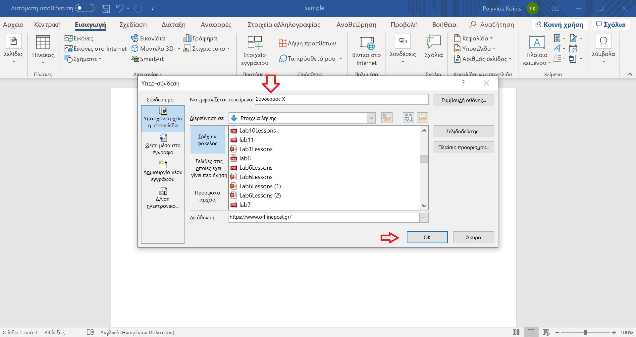The width and height of the screenshot is (636, 337).
Task: Confirm hyperlink with OK button
Action: tap(427, 237)
